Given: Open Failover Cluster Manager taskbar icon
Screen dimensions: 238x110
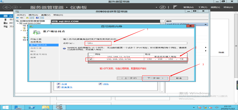Looking at the screenshot, I should (59, 107).
